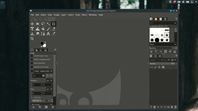This screenshot has width=198, height=111.
Task: Select the Crop tool
Action: pos(54,24)
